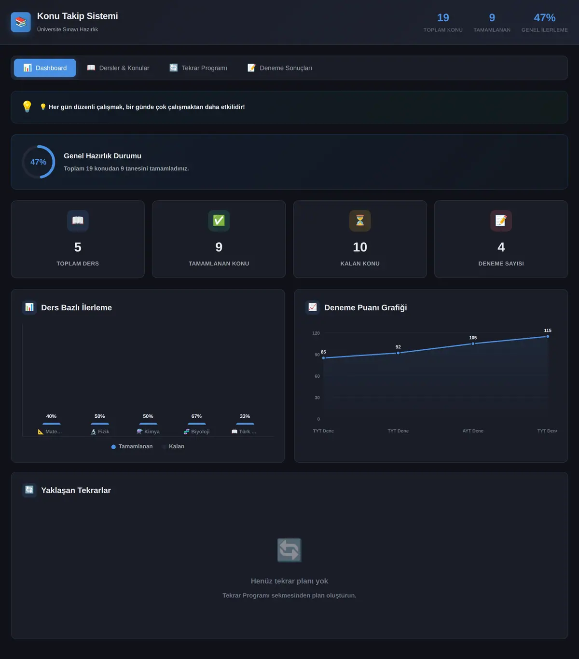The image size is (579, 659).
Task: Click the memo icon above Deneme Sayısı
Action: (x=501, y=220)
